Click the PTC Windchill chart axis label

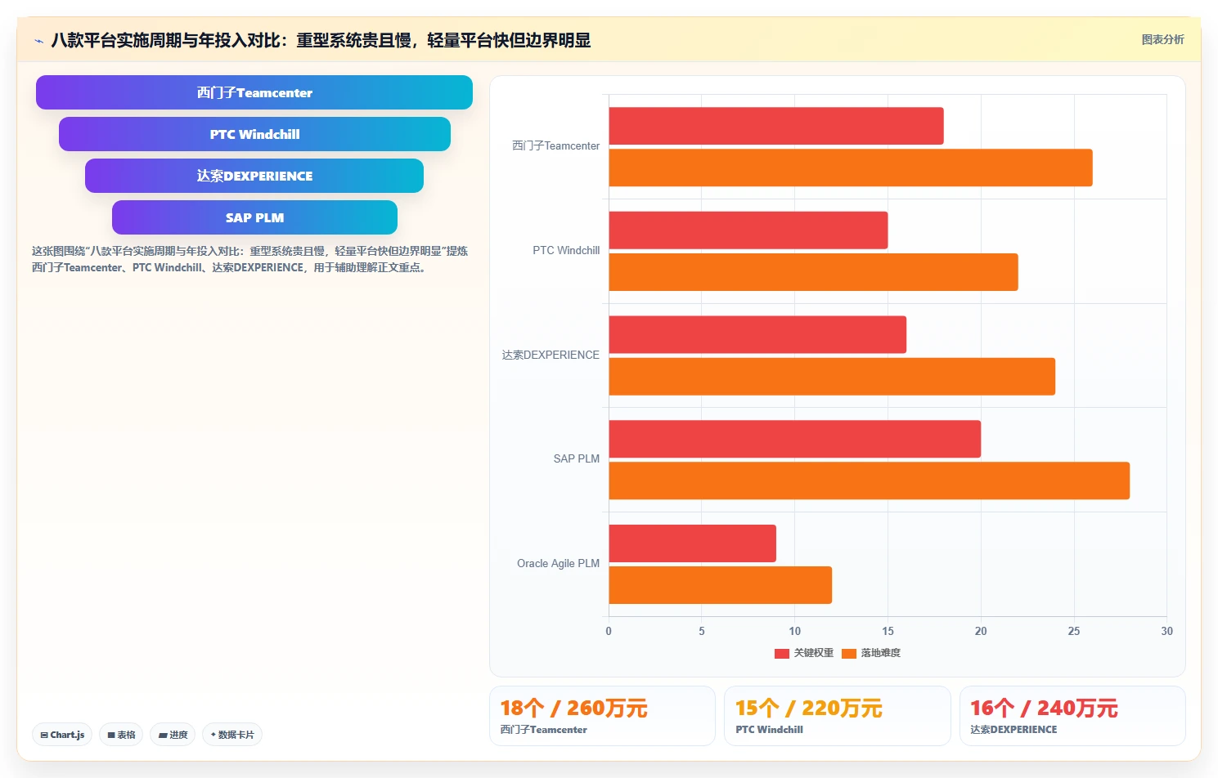click(x=566, y=251)
